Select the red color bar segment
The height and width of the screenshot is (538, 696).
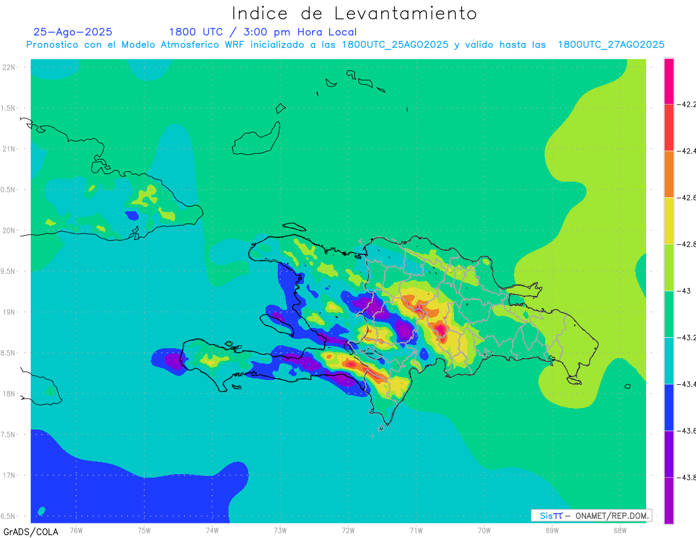tap(669, 128)
